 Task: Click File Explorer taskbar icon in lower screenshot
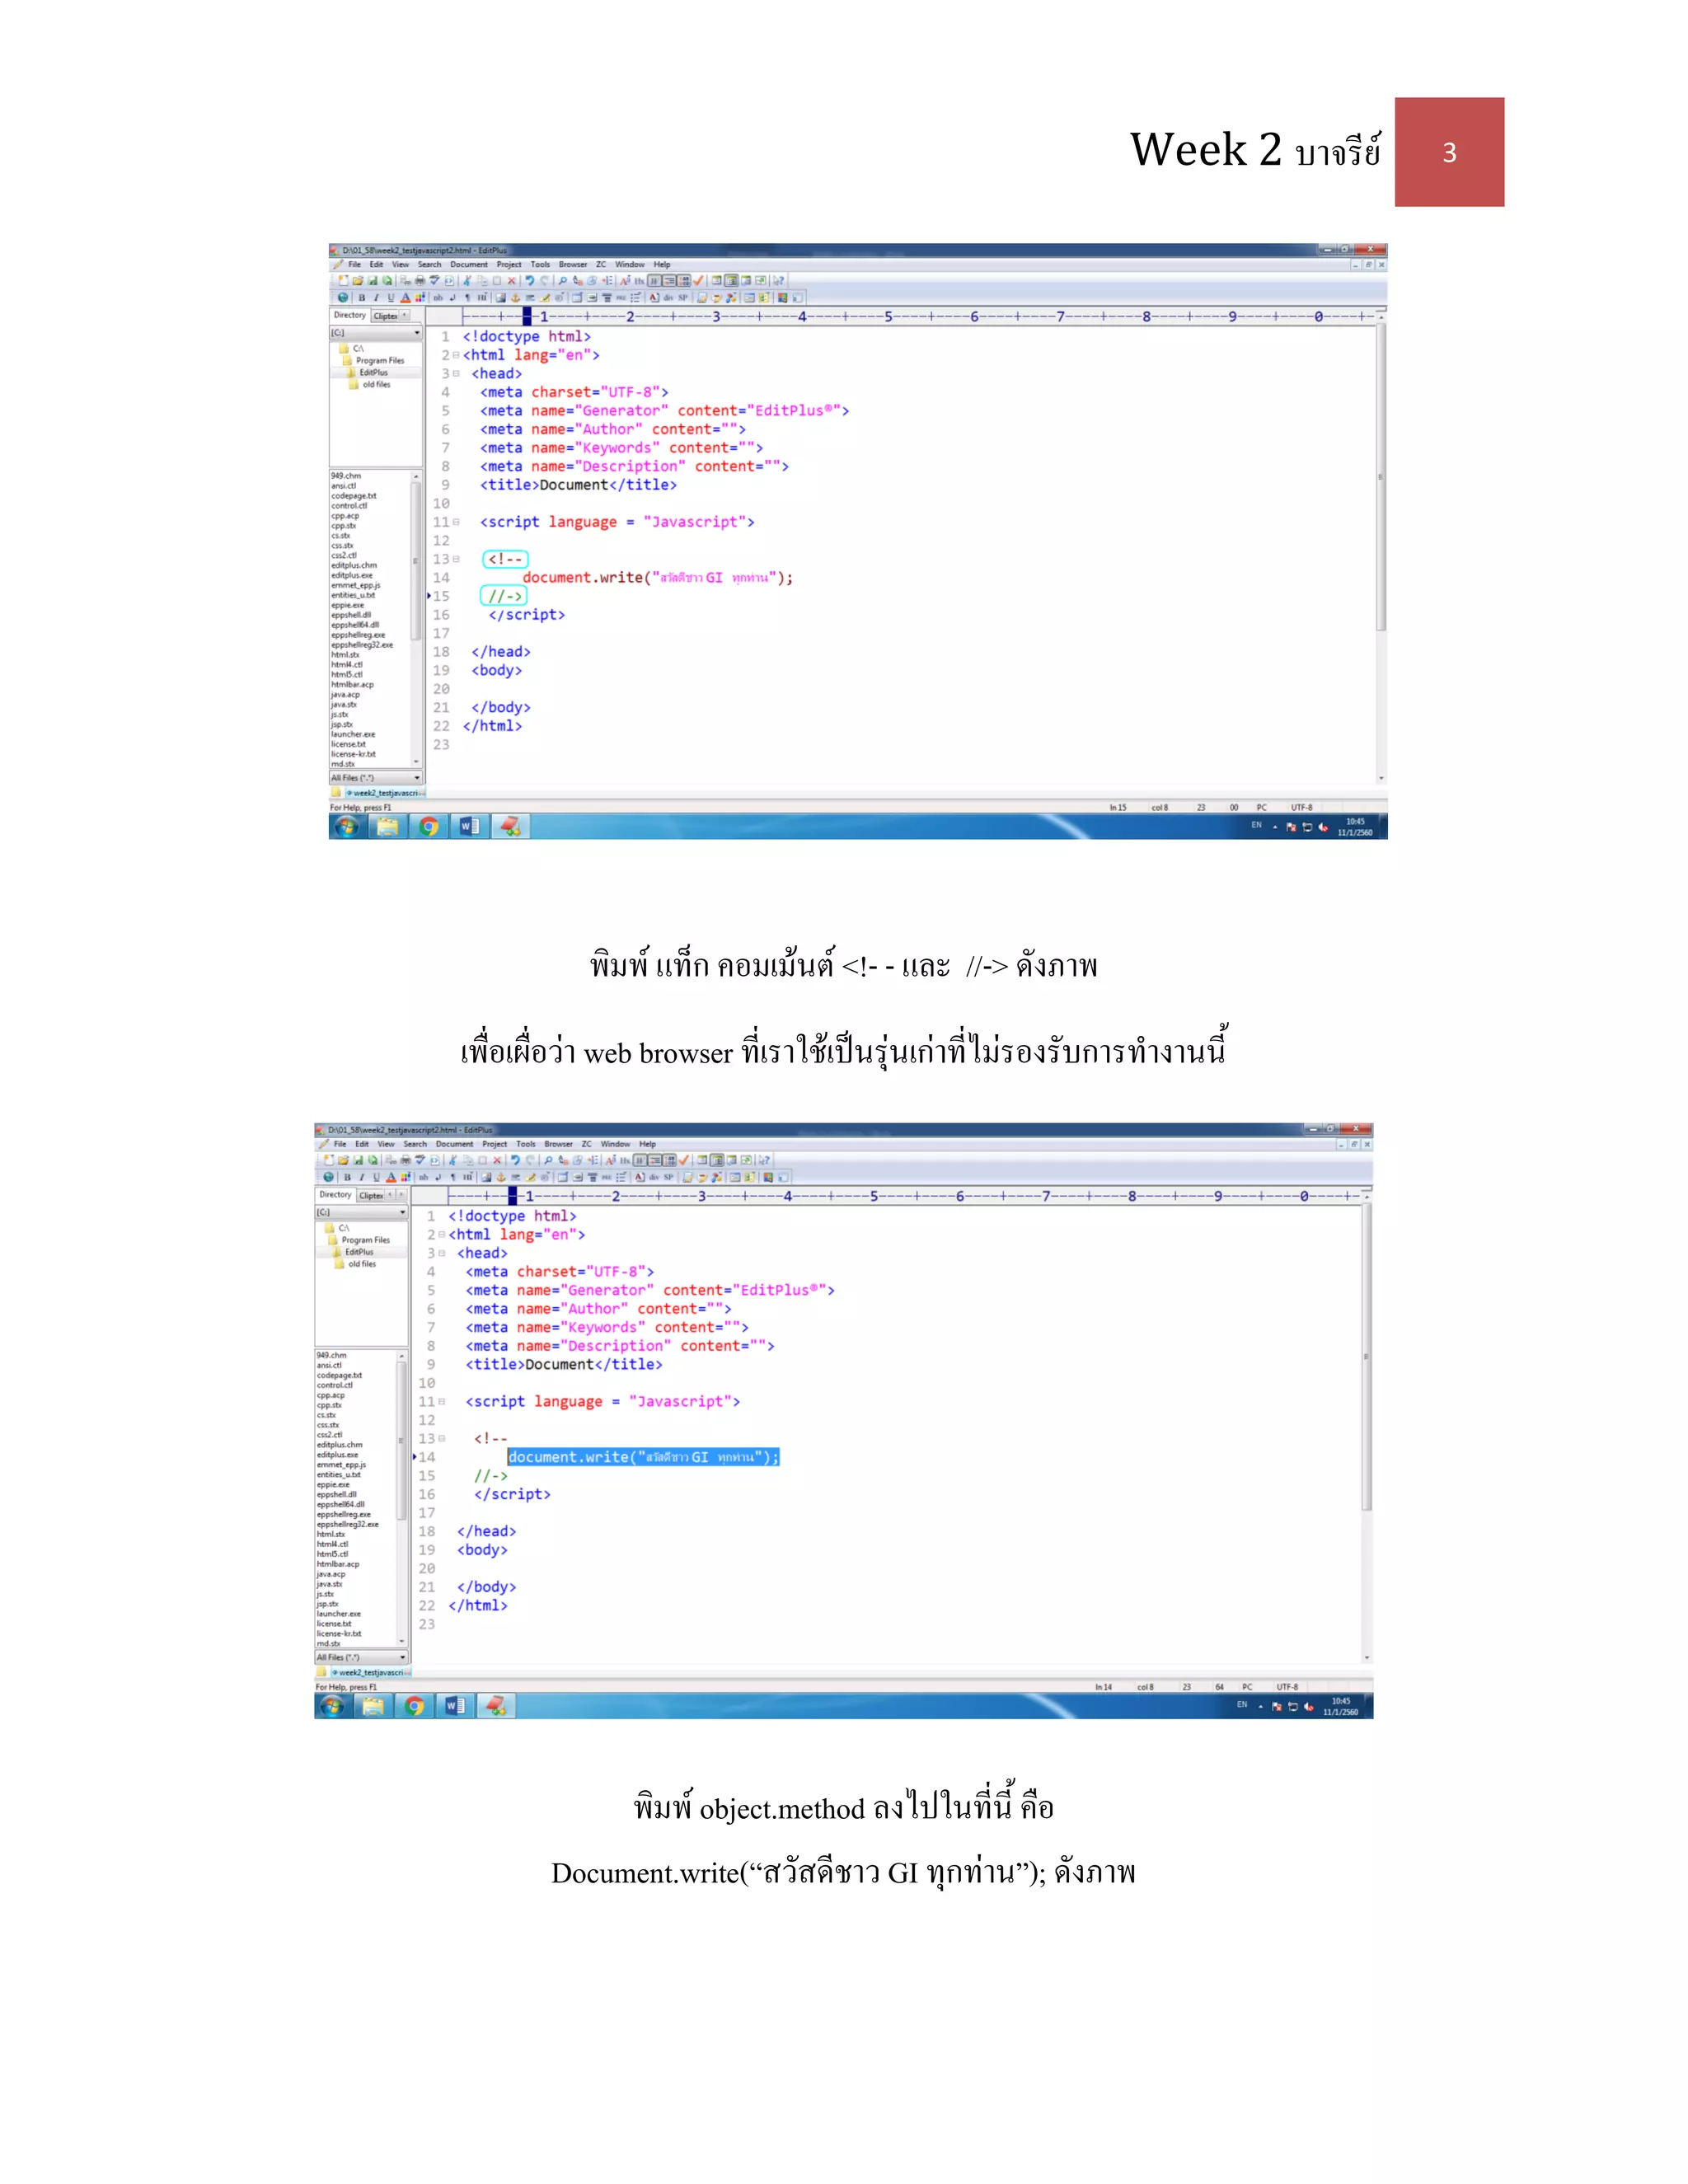coord(373,1706)
